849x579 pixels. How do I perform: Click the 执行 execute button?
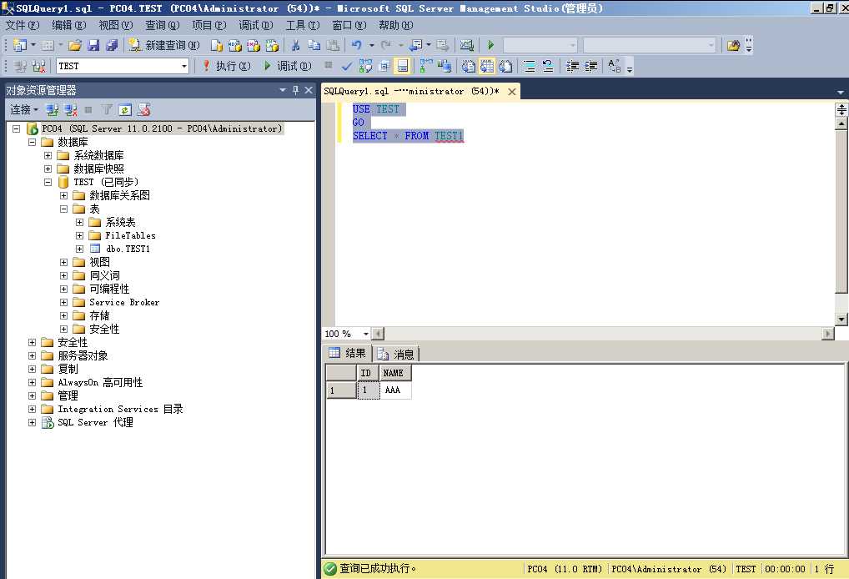click(x=226, y=66)
